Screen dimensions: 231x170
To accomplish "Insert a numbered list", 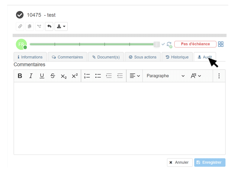I will point(87,76).
